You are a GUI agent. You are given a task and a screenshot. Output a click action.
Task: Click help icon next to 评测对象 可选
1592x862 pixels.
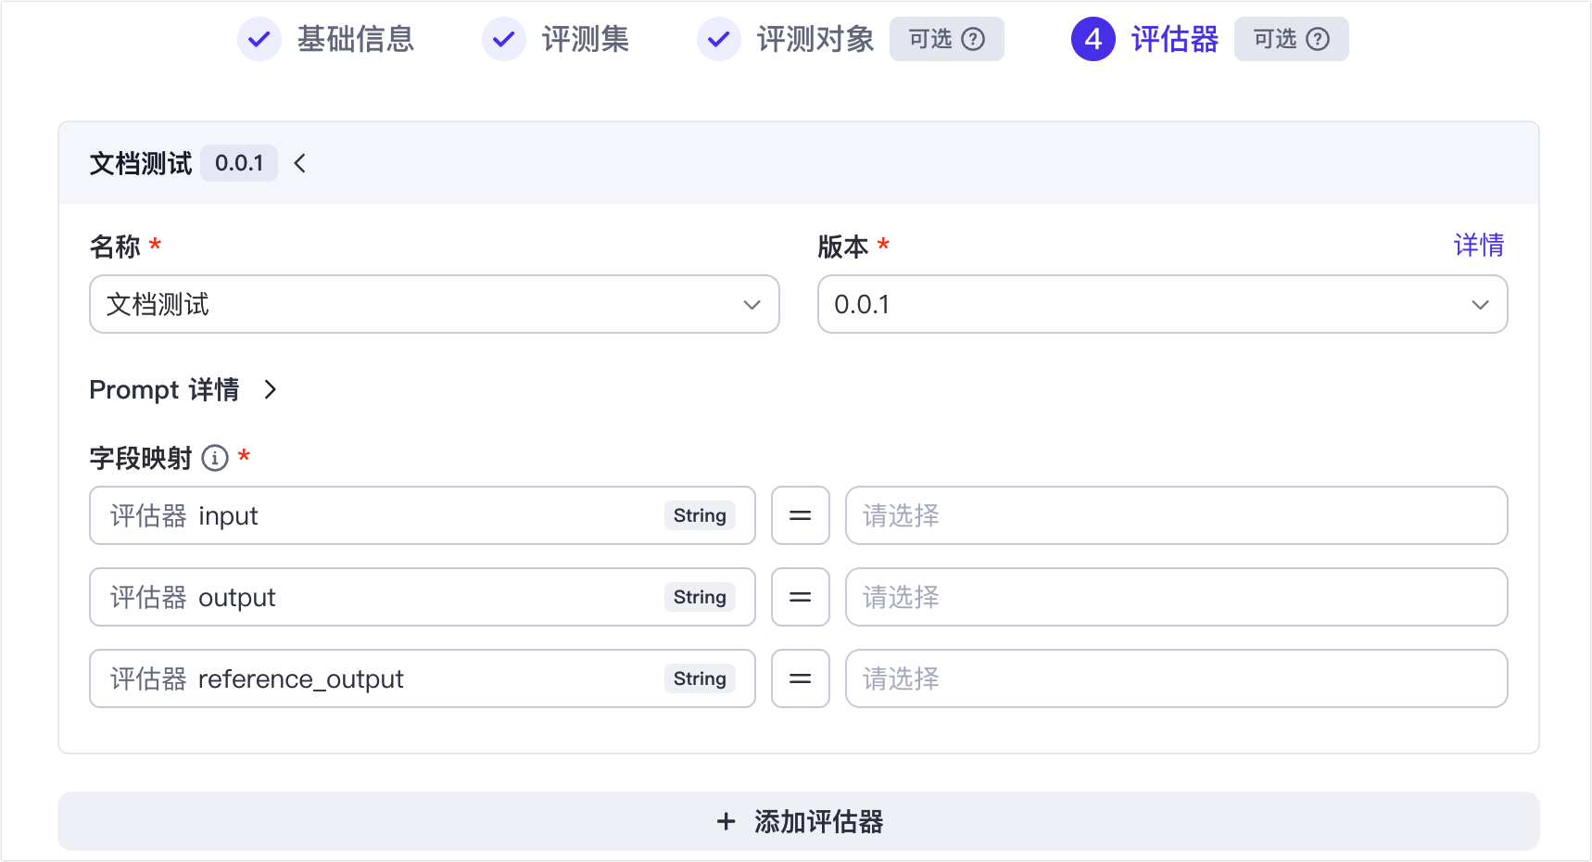pos(973,39)
